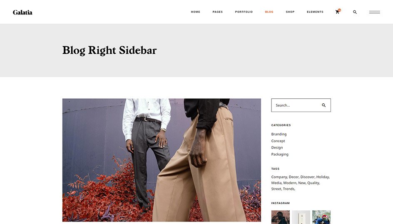
Task: Open the Home menu
Action: 196,12
